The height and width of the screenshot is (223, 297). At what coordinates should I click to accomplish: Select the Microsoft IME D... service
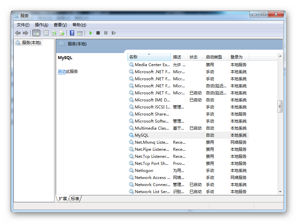coord(188,100)
